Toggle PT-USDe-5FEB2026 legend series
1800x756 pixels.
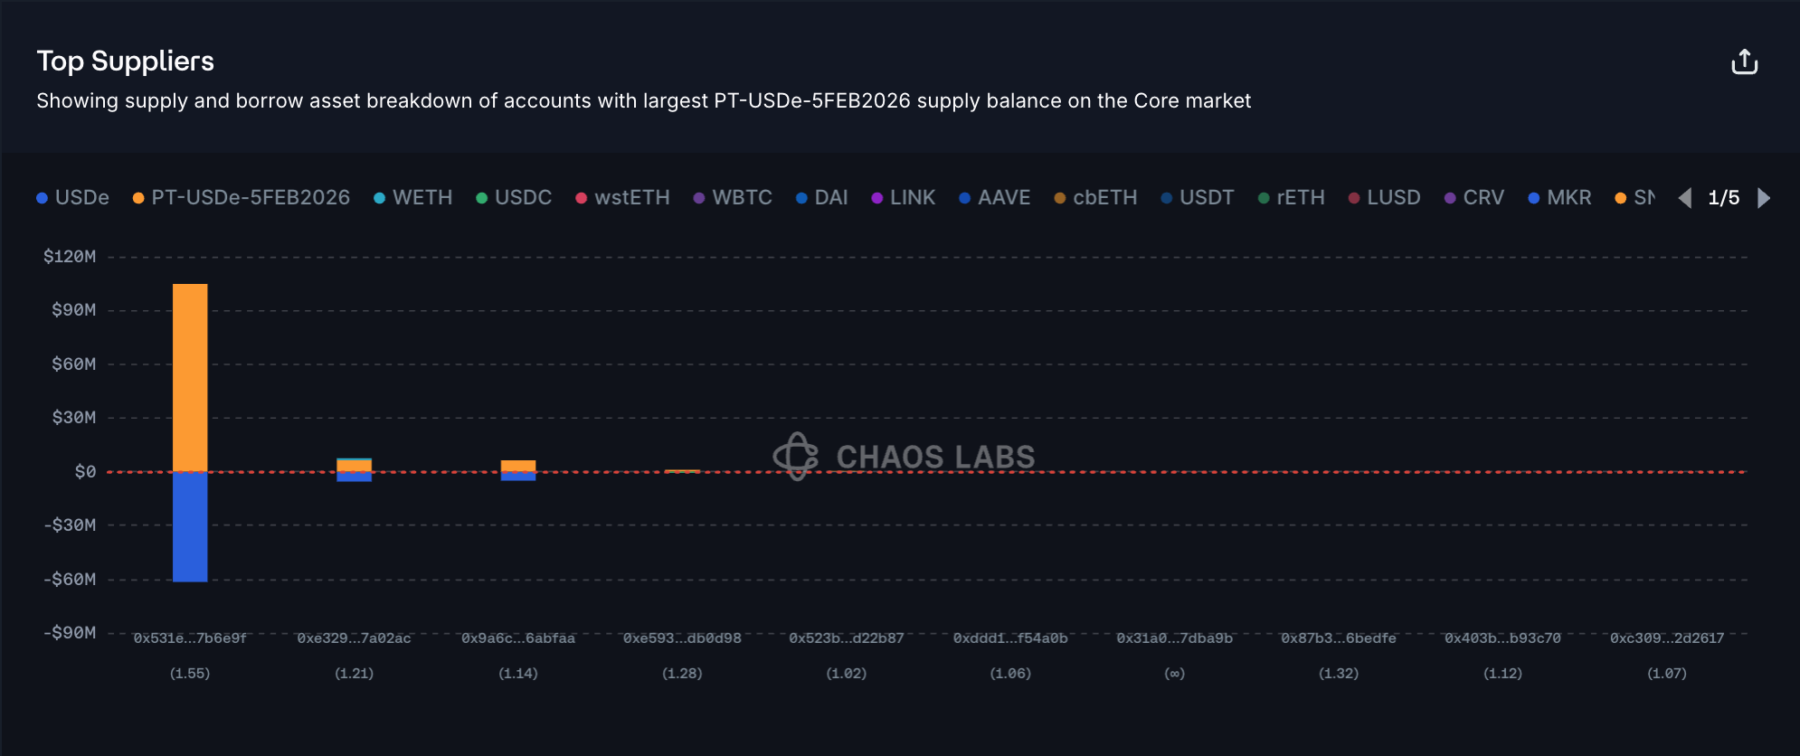pyautogui.click(x=241, y=198)
